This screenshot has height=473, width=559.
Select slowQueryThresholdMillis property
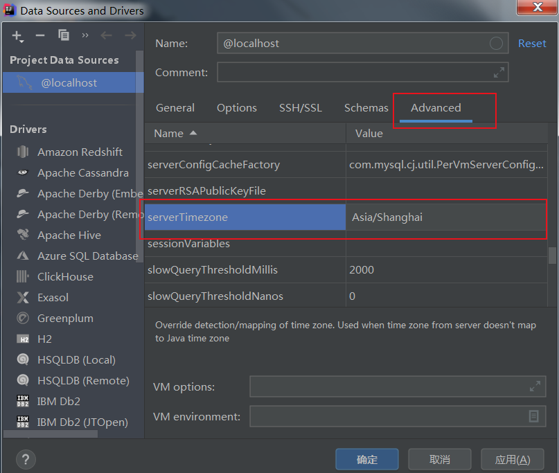coord(245,270)
